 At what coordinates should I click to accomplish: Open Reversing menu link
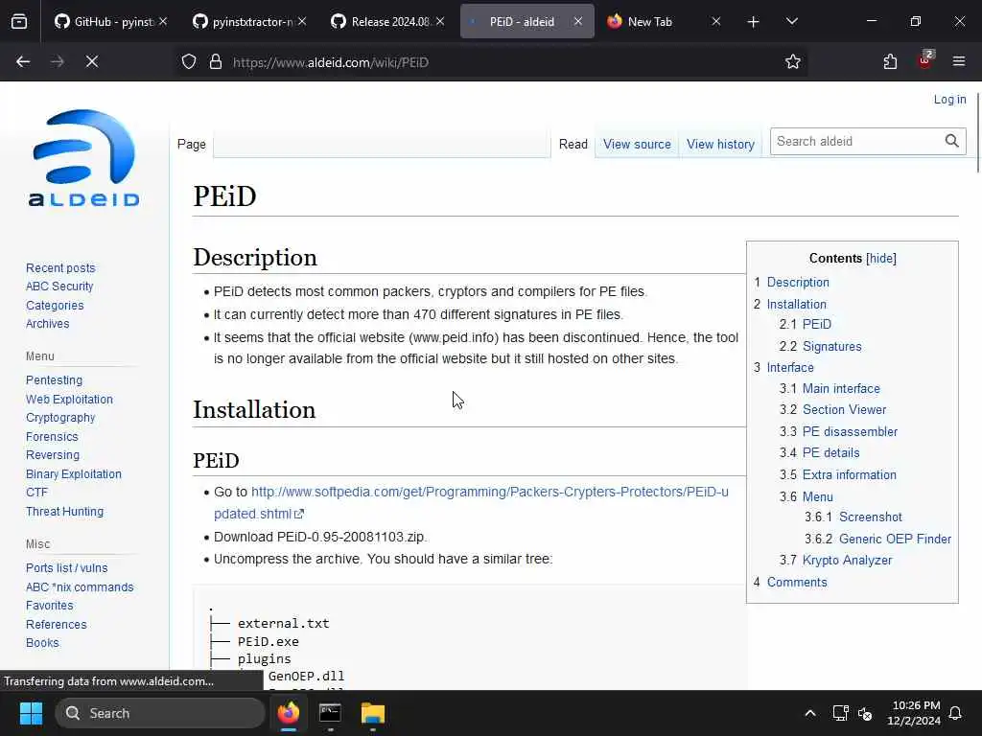click(x=53, y=455)
